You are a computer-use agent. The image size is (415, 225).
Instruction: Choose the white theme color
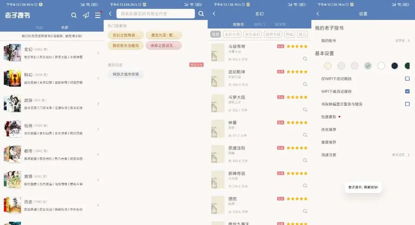381,66
